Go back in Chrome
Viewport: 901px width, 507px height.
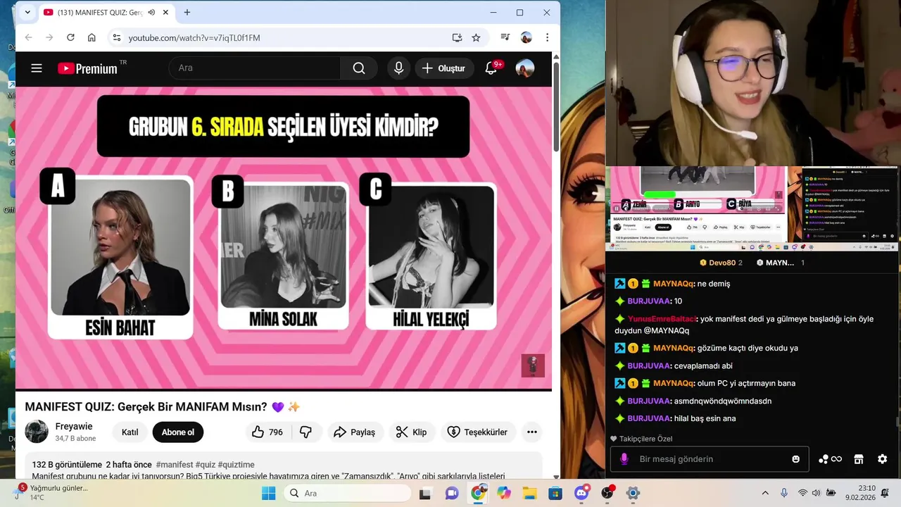click(x=28, y=37)
